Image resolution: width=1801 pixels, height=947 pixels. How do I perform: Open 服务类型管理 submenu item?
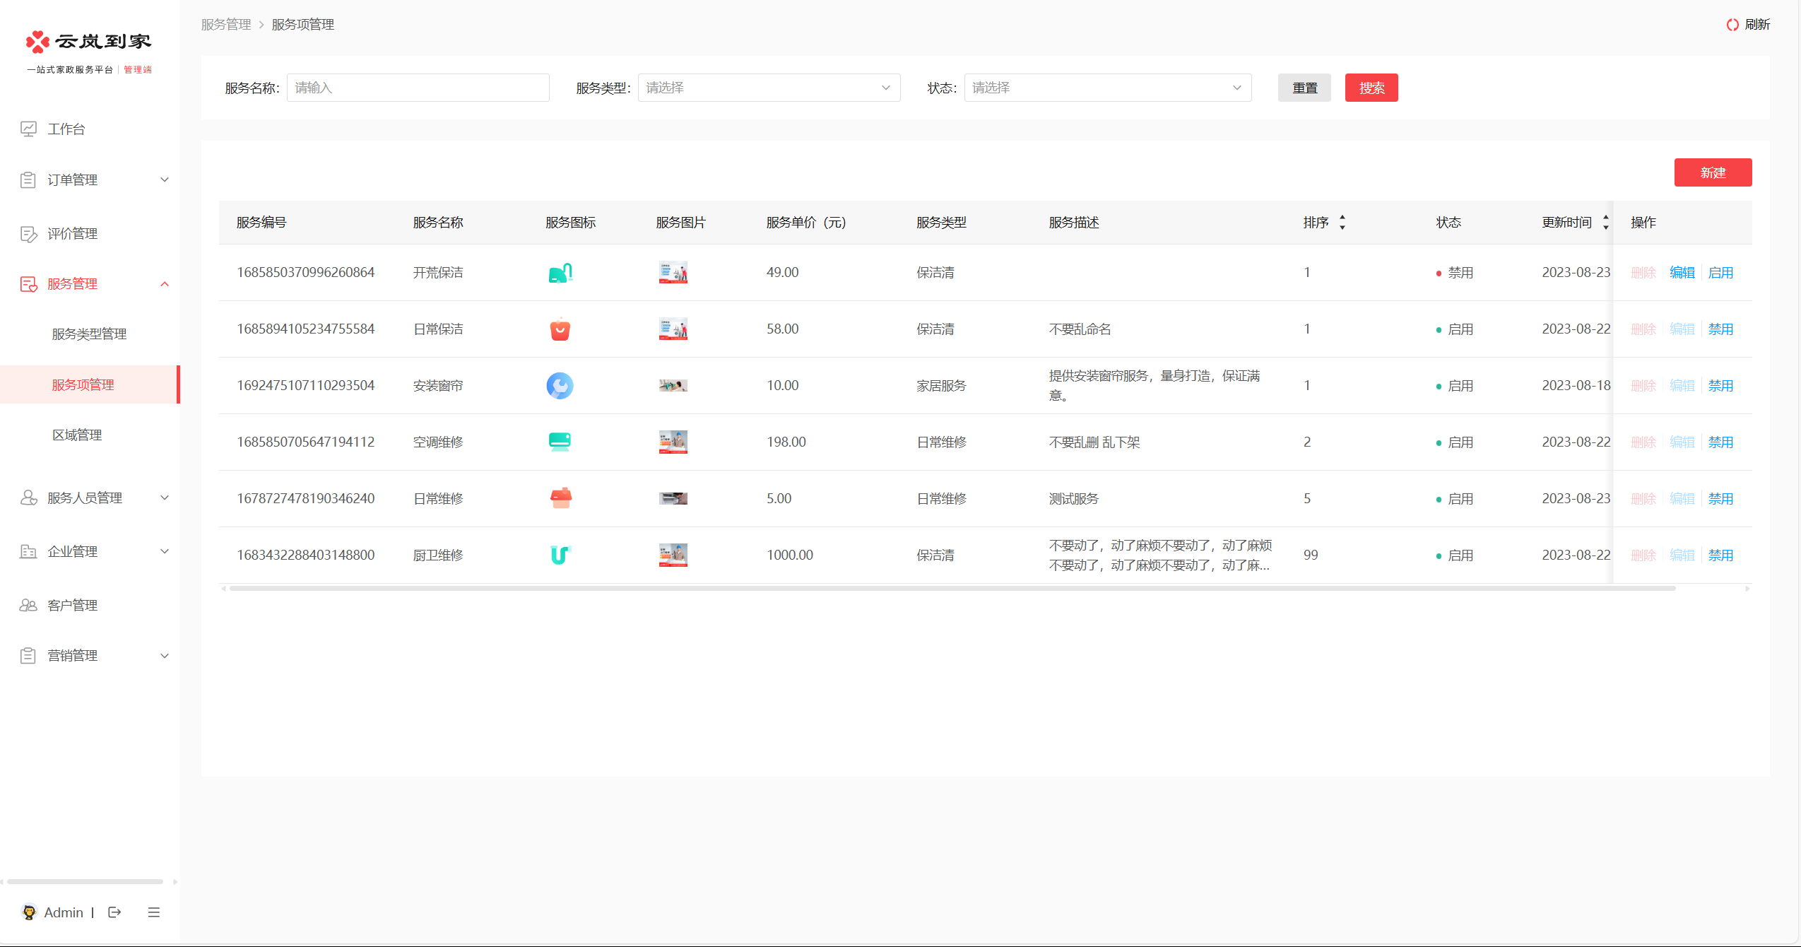[x=89, y=334]
